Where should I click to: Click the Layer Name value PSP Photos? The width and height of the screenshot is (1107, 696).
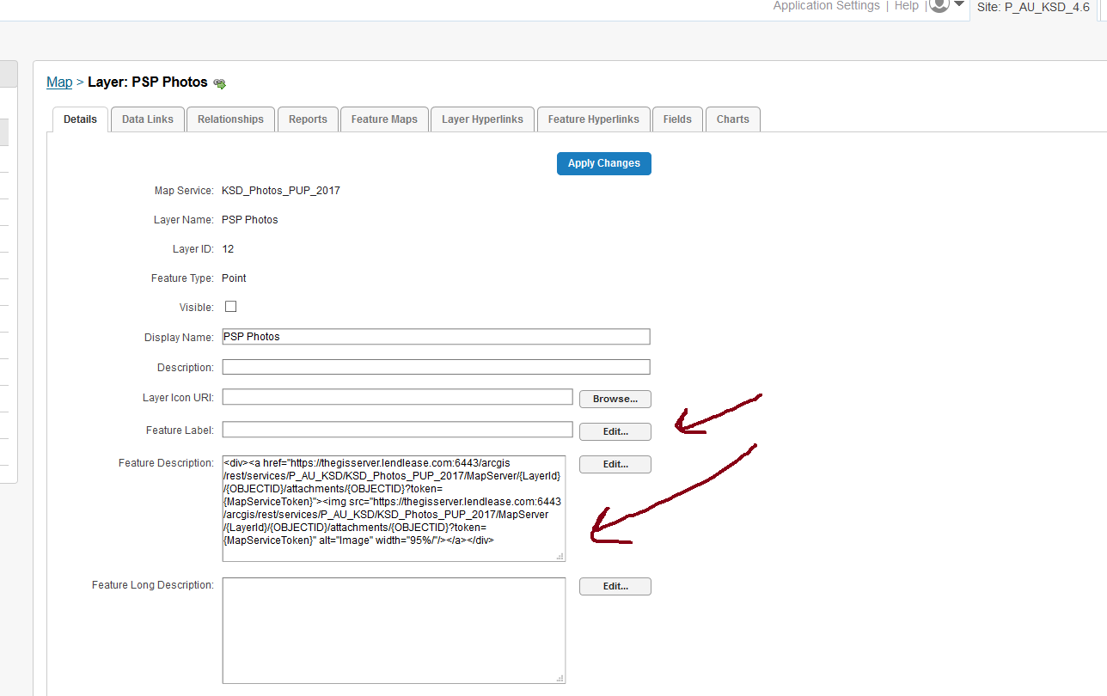[250, 220]
